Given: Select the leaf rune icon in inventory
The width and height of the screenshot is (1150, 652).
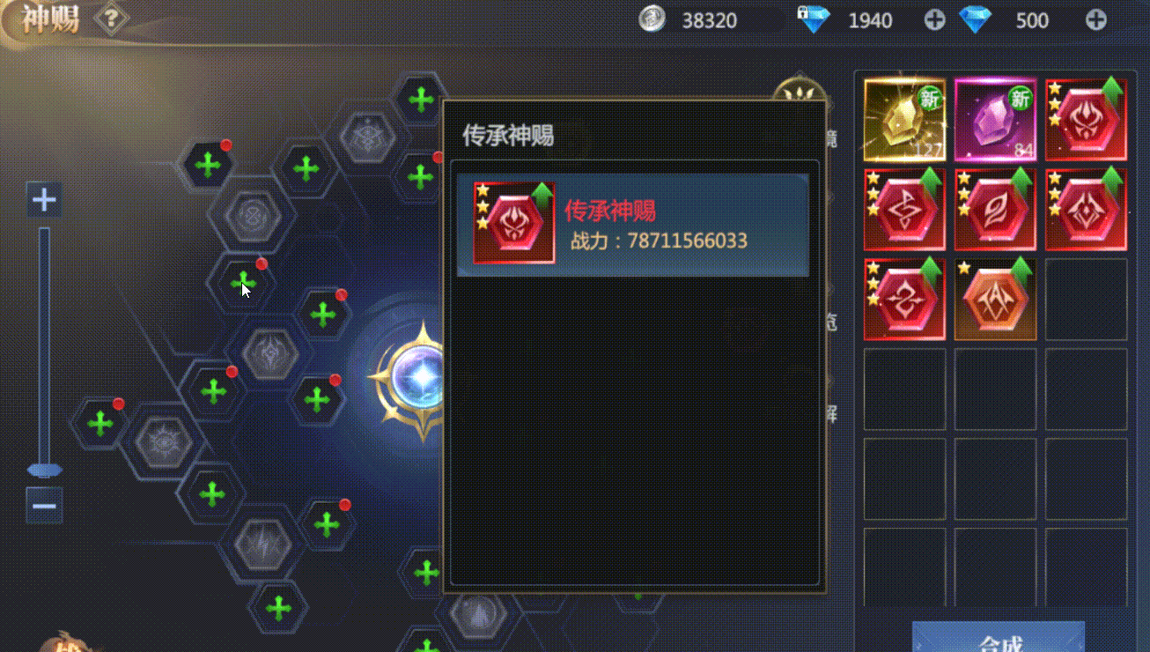Looking at the screenshot, I should pyautogui.click(x=995, y=210).
